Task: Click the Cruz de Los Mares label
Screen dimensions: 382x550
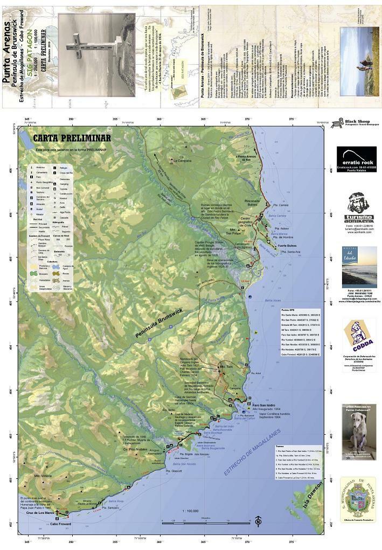Action: coord(40,512)
